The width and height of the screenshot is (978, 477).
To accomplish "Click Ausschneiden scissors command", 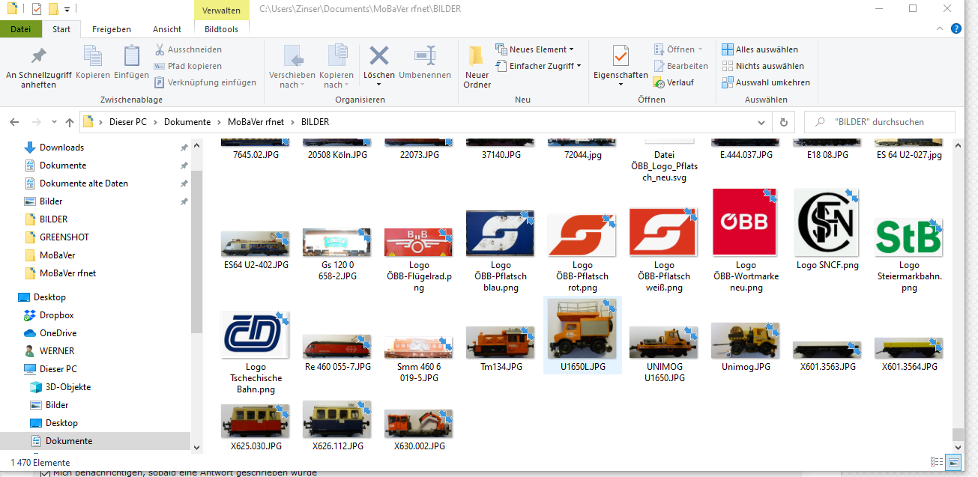I will (189, 49).
